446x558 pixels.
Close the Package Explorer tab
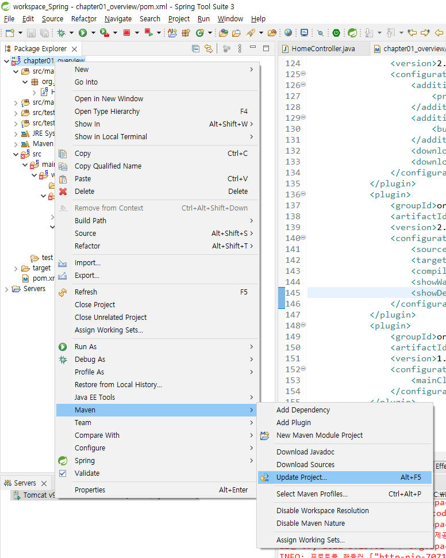pos(74,49)
